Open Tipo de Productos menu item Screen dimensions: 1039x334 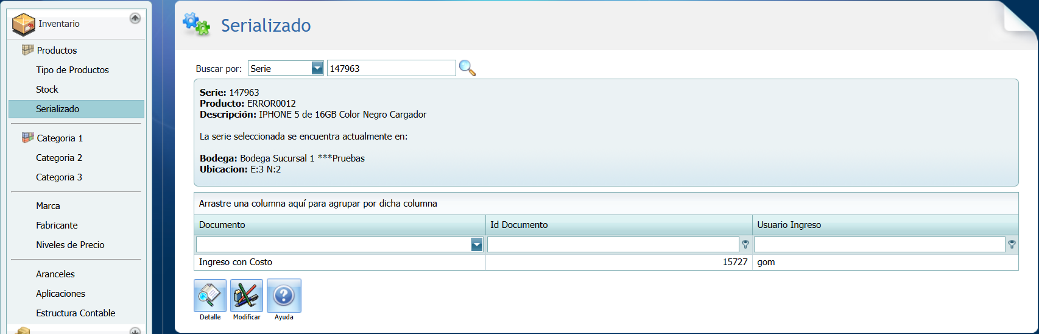click(x=72, y=70)
